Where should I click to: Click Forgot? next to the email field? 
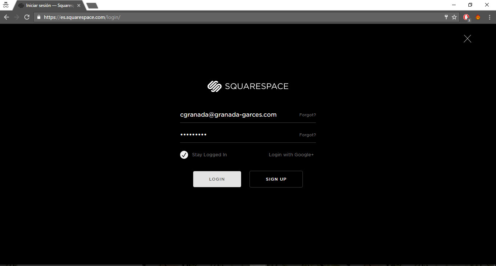point(308,115)
